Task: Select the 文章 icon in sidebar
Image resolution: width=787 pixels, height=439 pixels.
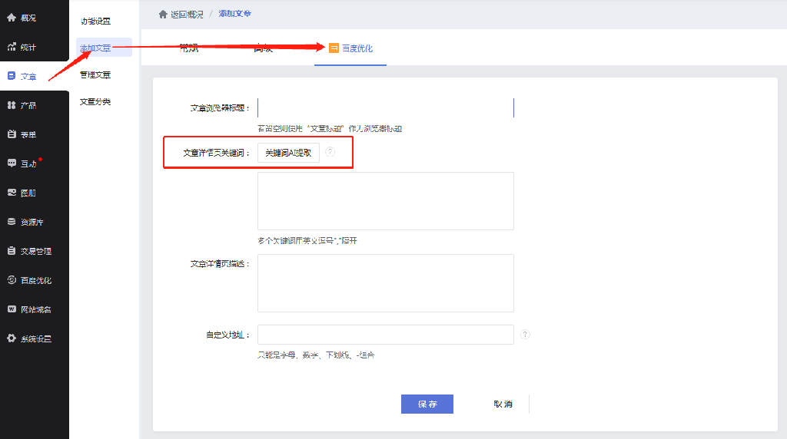Action: click(12, 76)
